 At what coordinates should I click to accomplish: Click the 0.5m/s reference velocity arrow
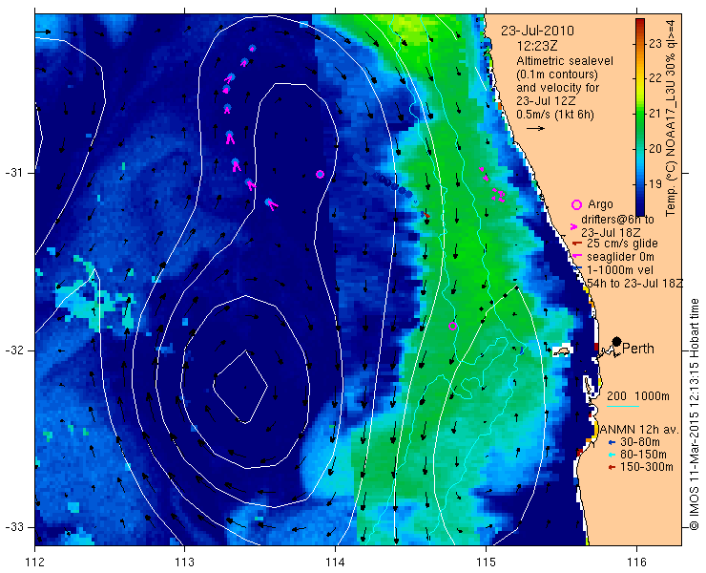pyautogui.click(x=535, y=129)
